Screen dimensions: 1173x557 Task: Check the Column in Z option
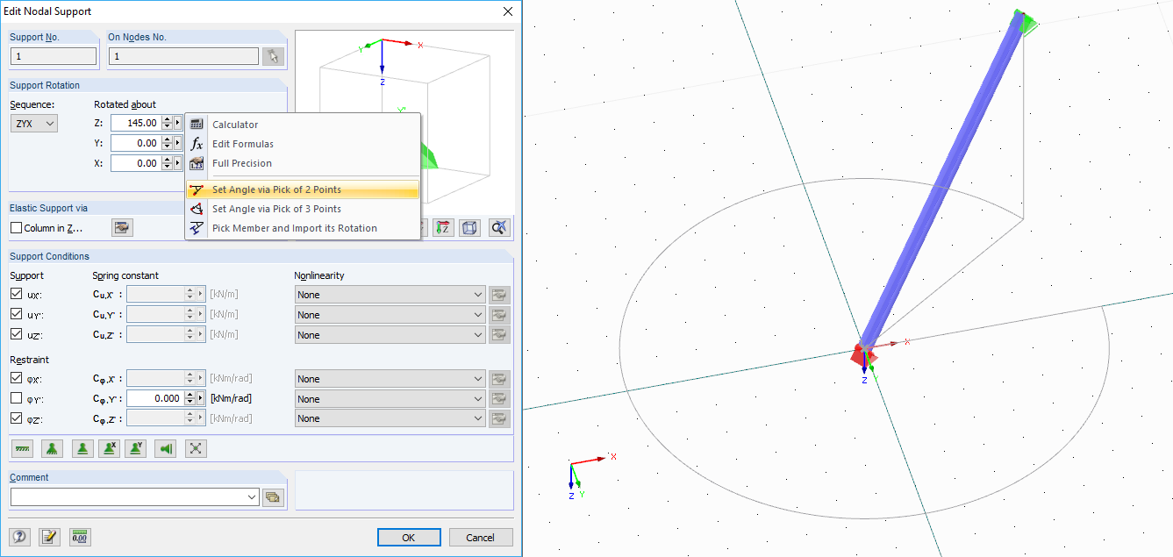pyautogui.click(x=15, y=227)
